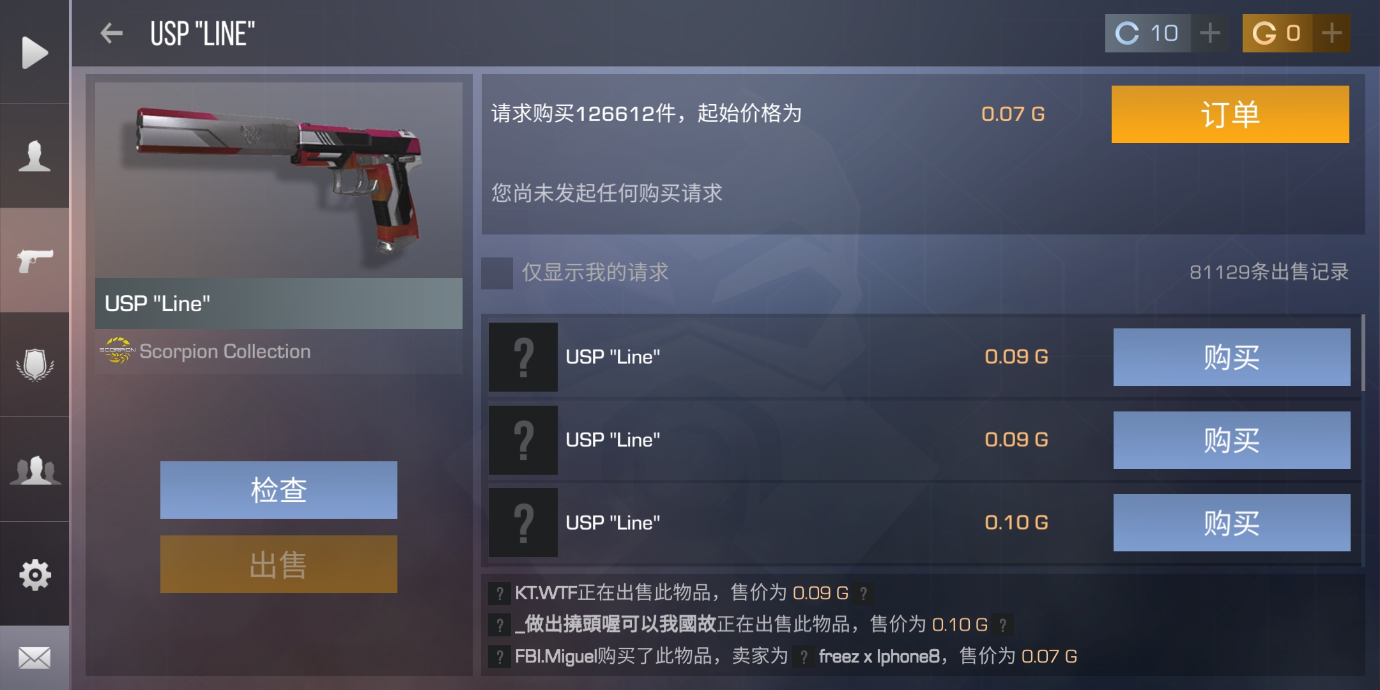Click the listings scrollbar on the right
Screen dimensions: 1380x690
click(1363, 353)
